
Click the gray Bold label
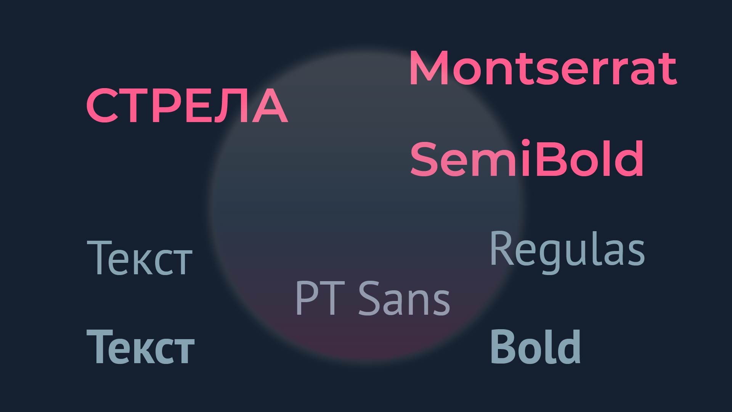[535, 346]
